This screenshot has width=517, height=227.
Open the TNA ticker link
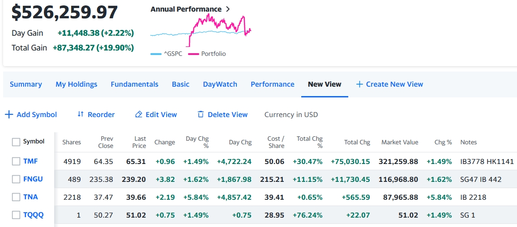(30, 197)
